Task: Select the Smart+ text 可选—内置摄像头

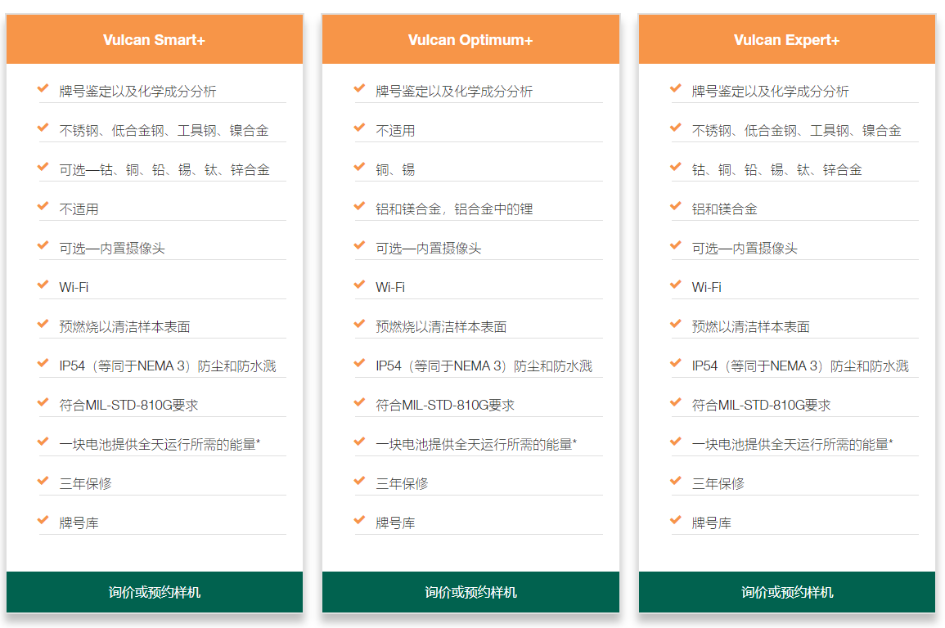Action: point(112,248)
